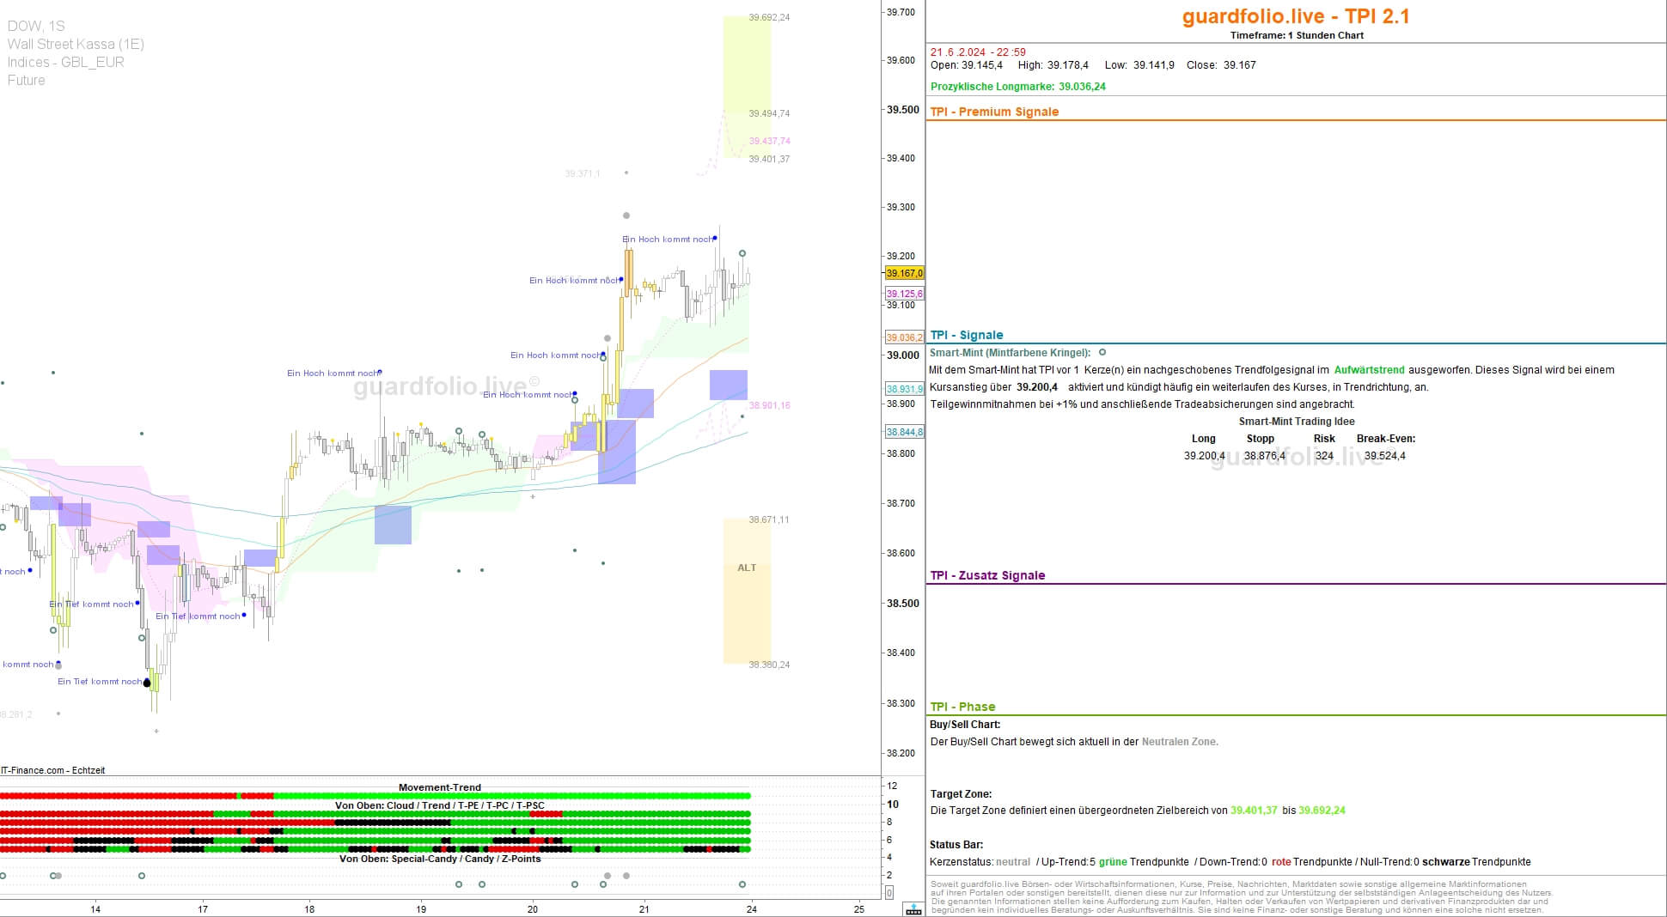Click the Up-Trend:5 grüne Trendpunkte entry
Viewport: 1667px width, 917px height.
click(1115, 862)
